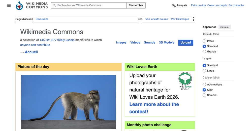This screenshot has width=252, height=131.
Task: Select Standard text size option
Action: [x=204, y=46]
